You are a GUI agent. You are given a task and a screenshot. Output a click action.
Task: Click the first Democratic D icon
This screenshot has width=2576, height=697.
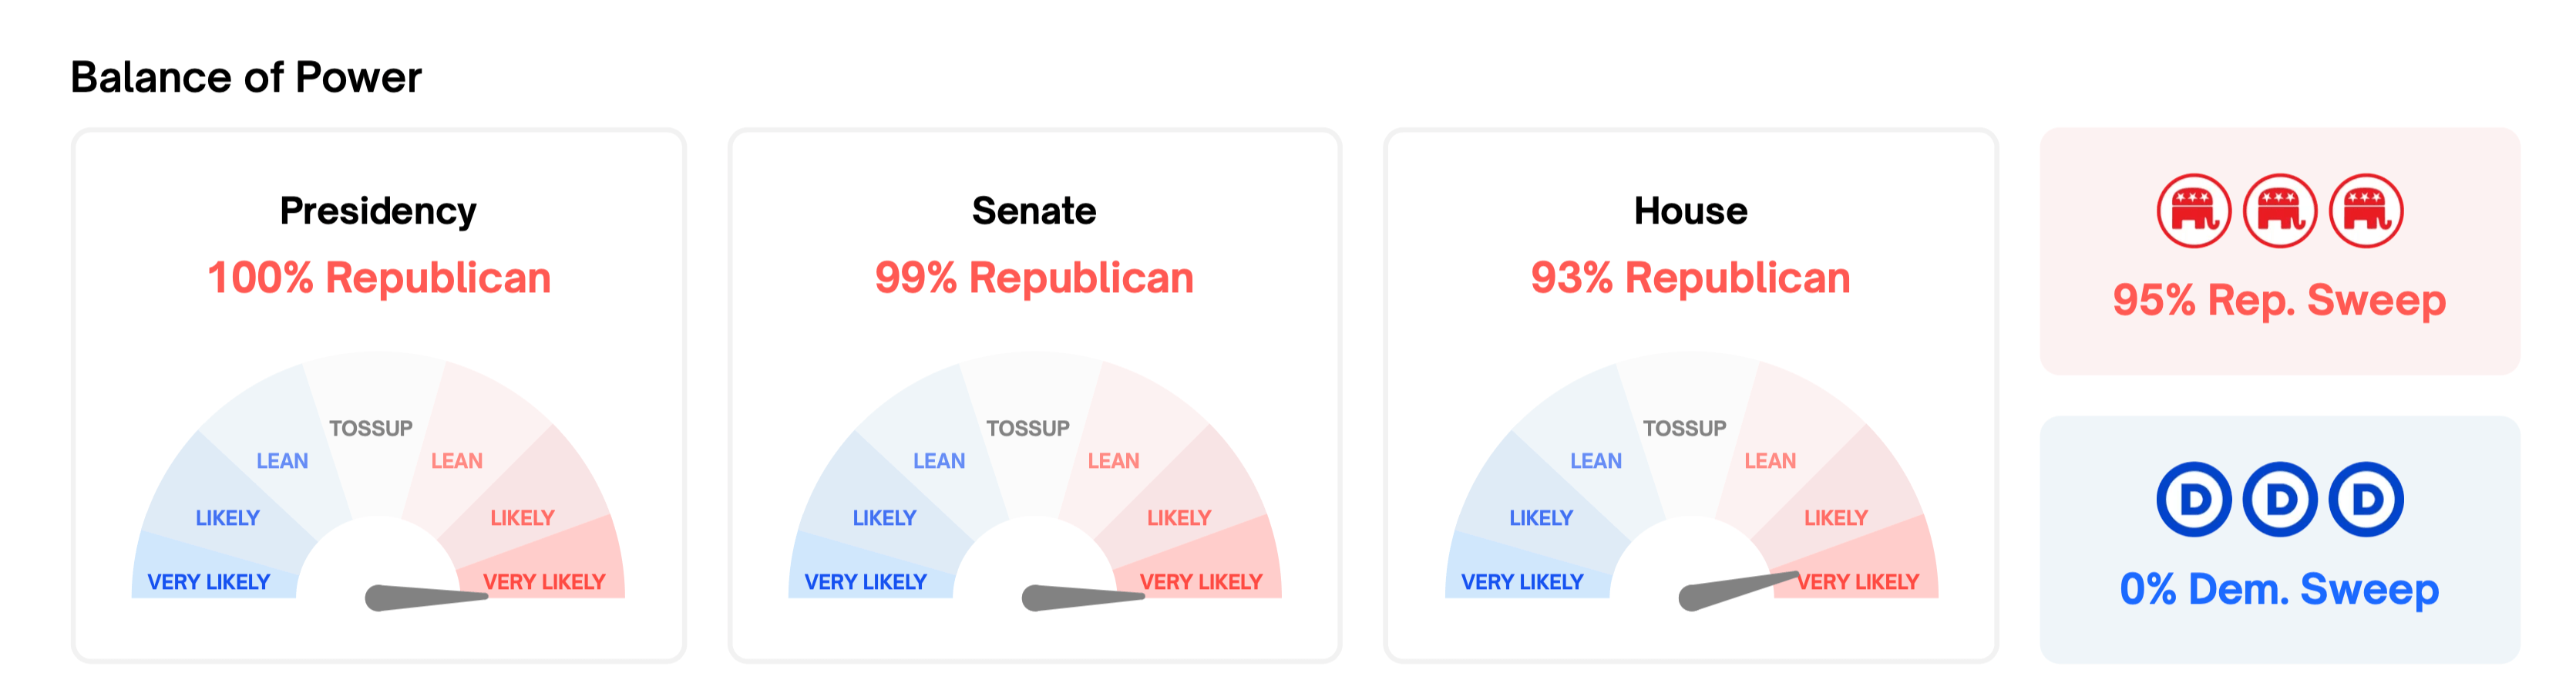click(x=2193, y=499)
